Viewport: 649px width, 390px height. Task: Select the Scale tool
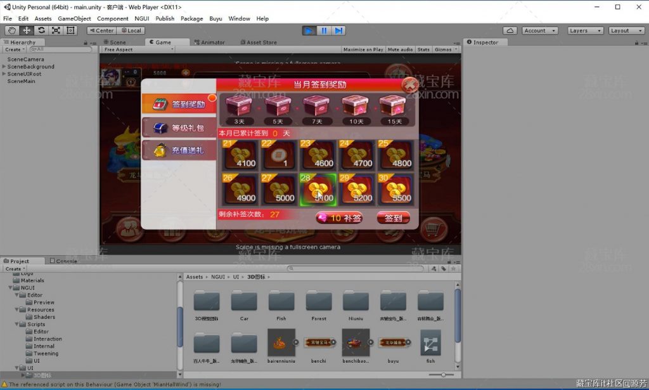[56, 30]
